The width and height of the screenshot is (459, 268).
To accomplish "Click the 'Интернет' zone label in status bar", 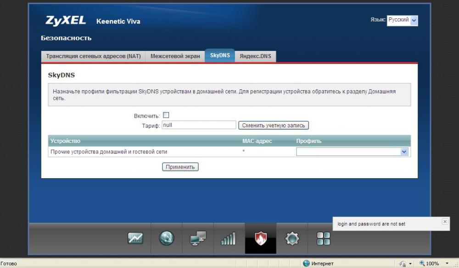I will coord(322,263).
